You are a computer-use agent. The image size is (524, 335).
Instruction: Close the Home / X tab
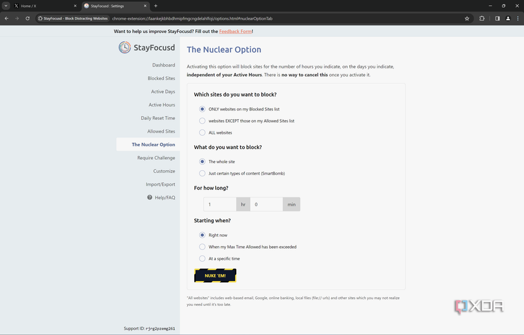[x=75, y=6]
